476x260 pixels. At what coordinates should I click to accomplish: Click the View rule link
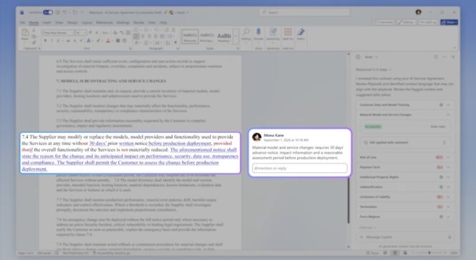point(437,127)
